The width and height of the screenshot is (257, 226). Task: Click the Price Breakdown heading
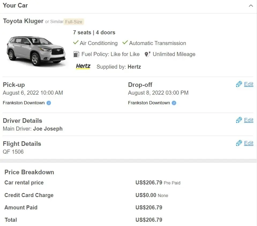pyautogui.click(x=29, y=172)
